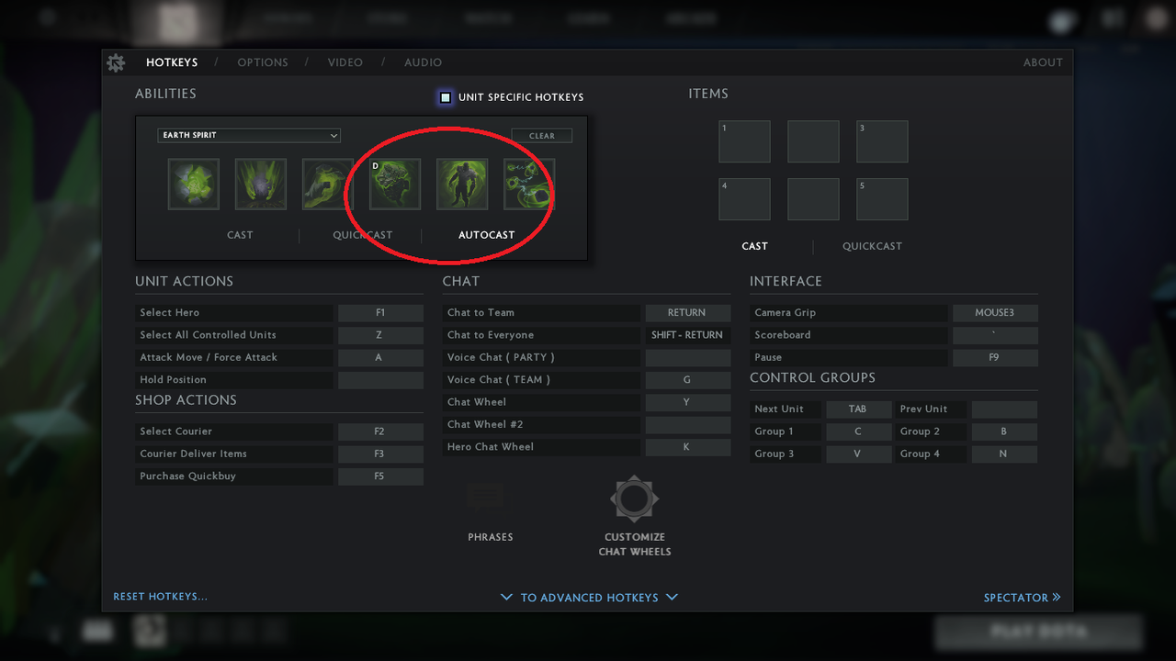Edit the Group 4 N binding

[x=1004, y=454]
